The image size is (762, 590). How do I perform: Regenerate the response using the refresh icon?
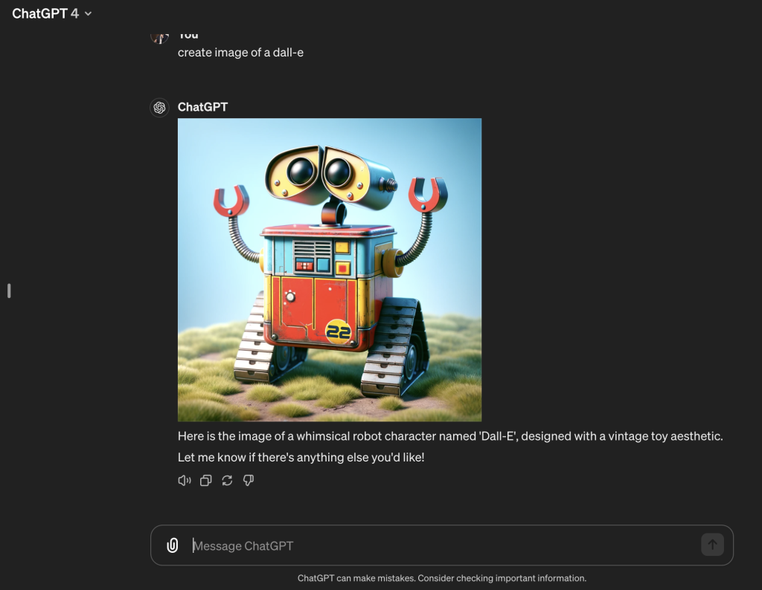click(x=228, y=481)
